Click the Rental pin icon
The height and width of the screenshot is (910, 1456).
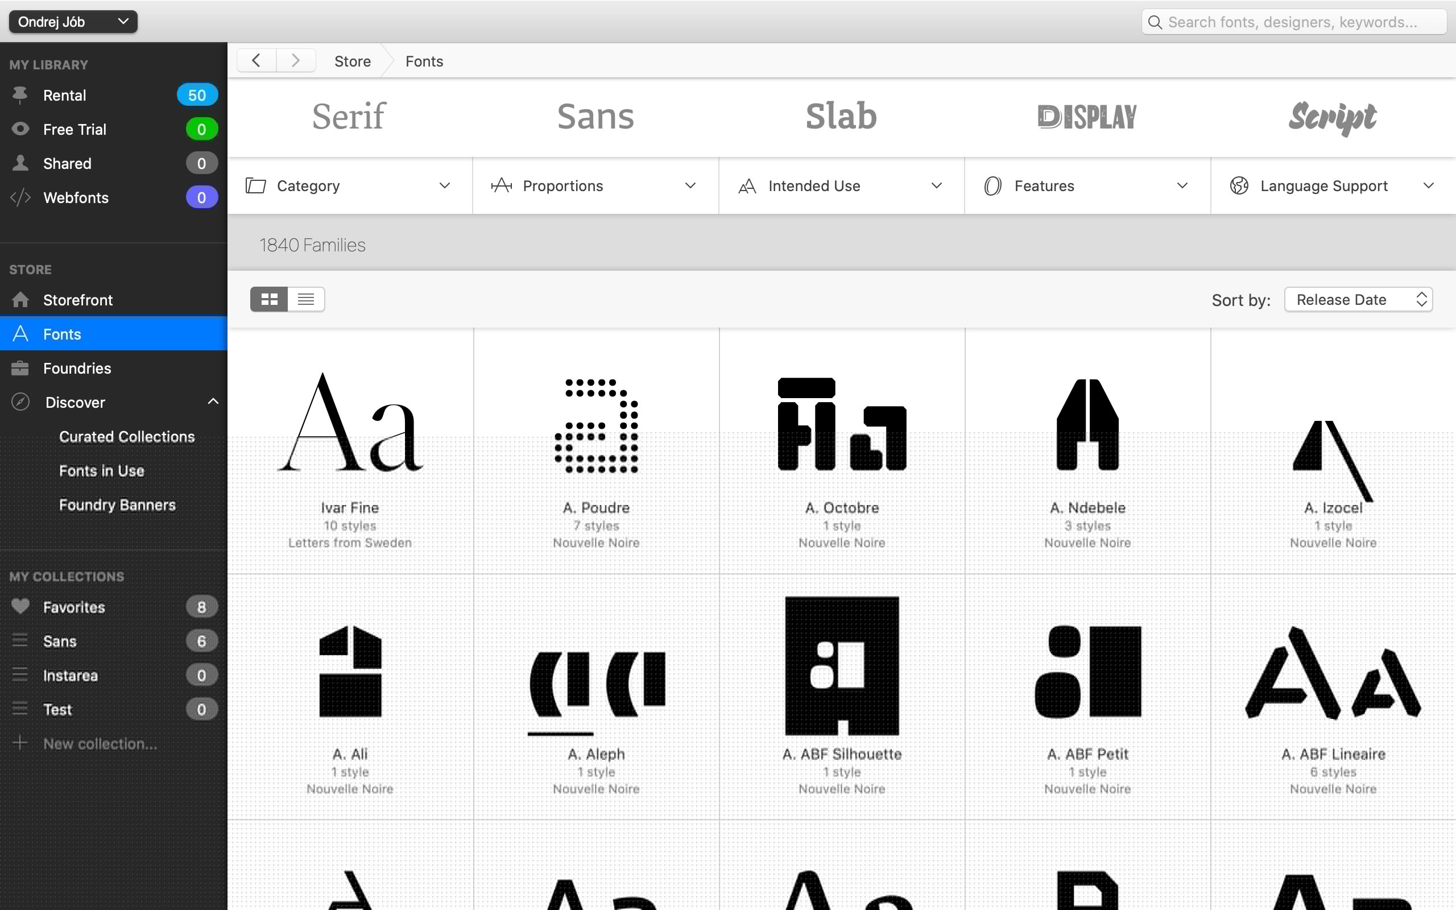click(20, 95)
